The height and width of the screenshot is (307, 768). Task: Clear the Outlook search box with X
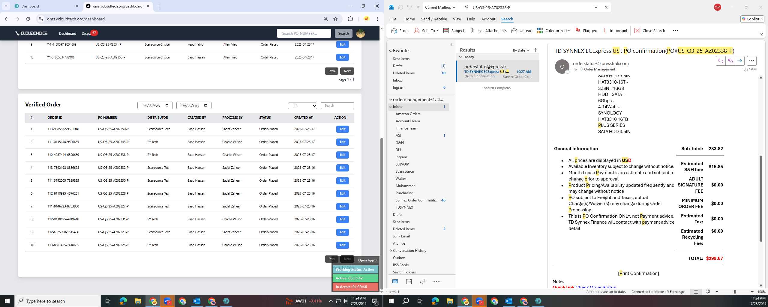[x=606, y=7]
